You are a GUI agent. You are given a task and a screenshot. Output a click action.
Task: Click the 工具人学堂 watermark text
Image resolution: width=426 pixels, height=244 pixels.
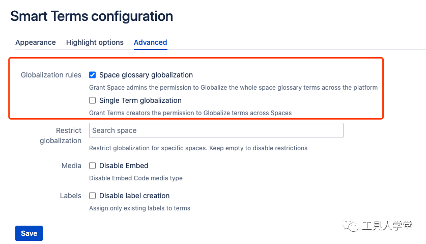[x=387, y=226]
